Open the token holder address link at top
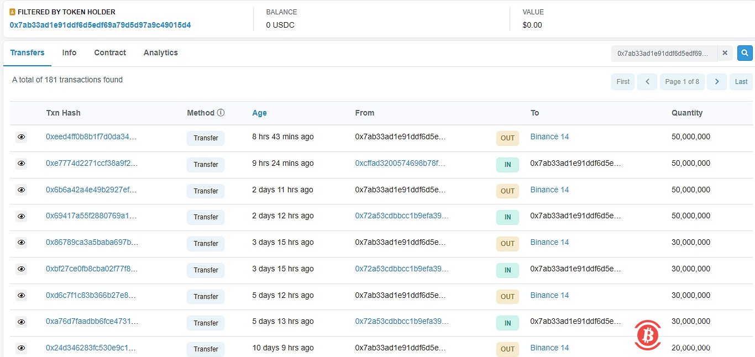This screenshot has height=357, width=755. click(x=100, y=25)
